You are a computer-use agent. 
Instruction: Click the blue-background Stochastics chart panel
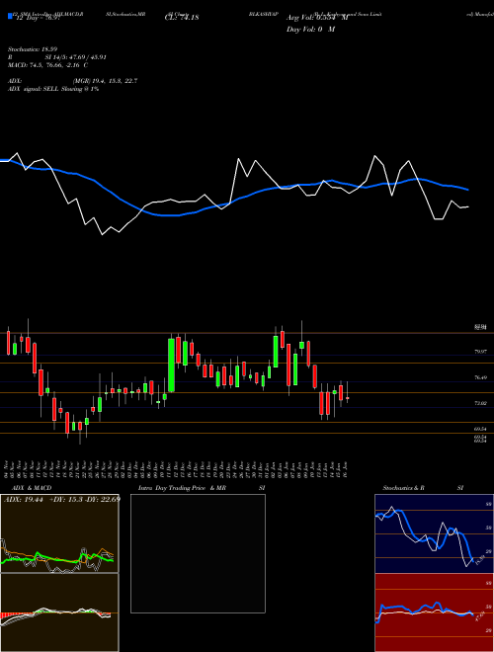(434, 533)
